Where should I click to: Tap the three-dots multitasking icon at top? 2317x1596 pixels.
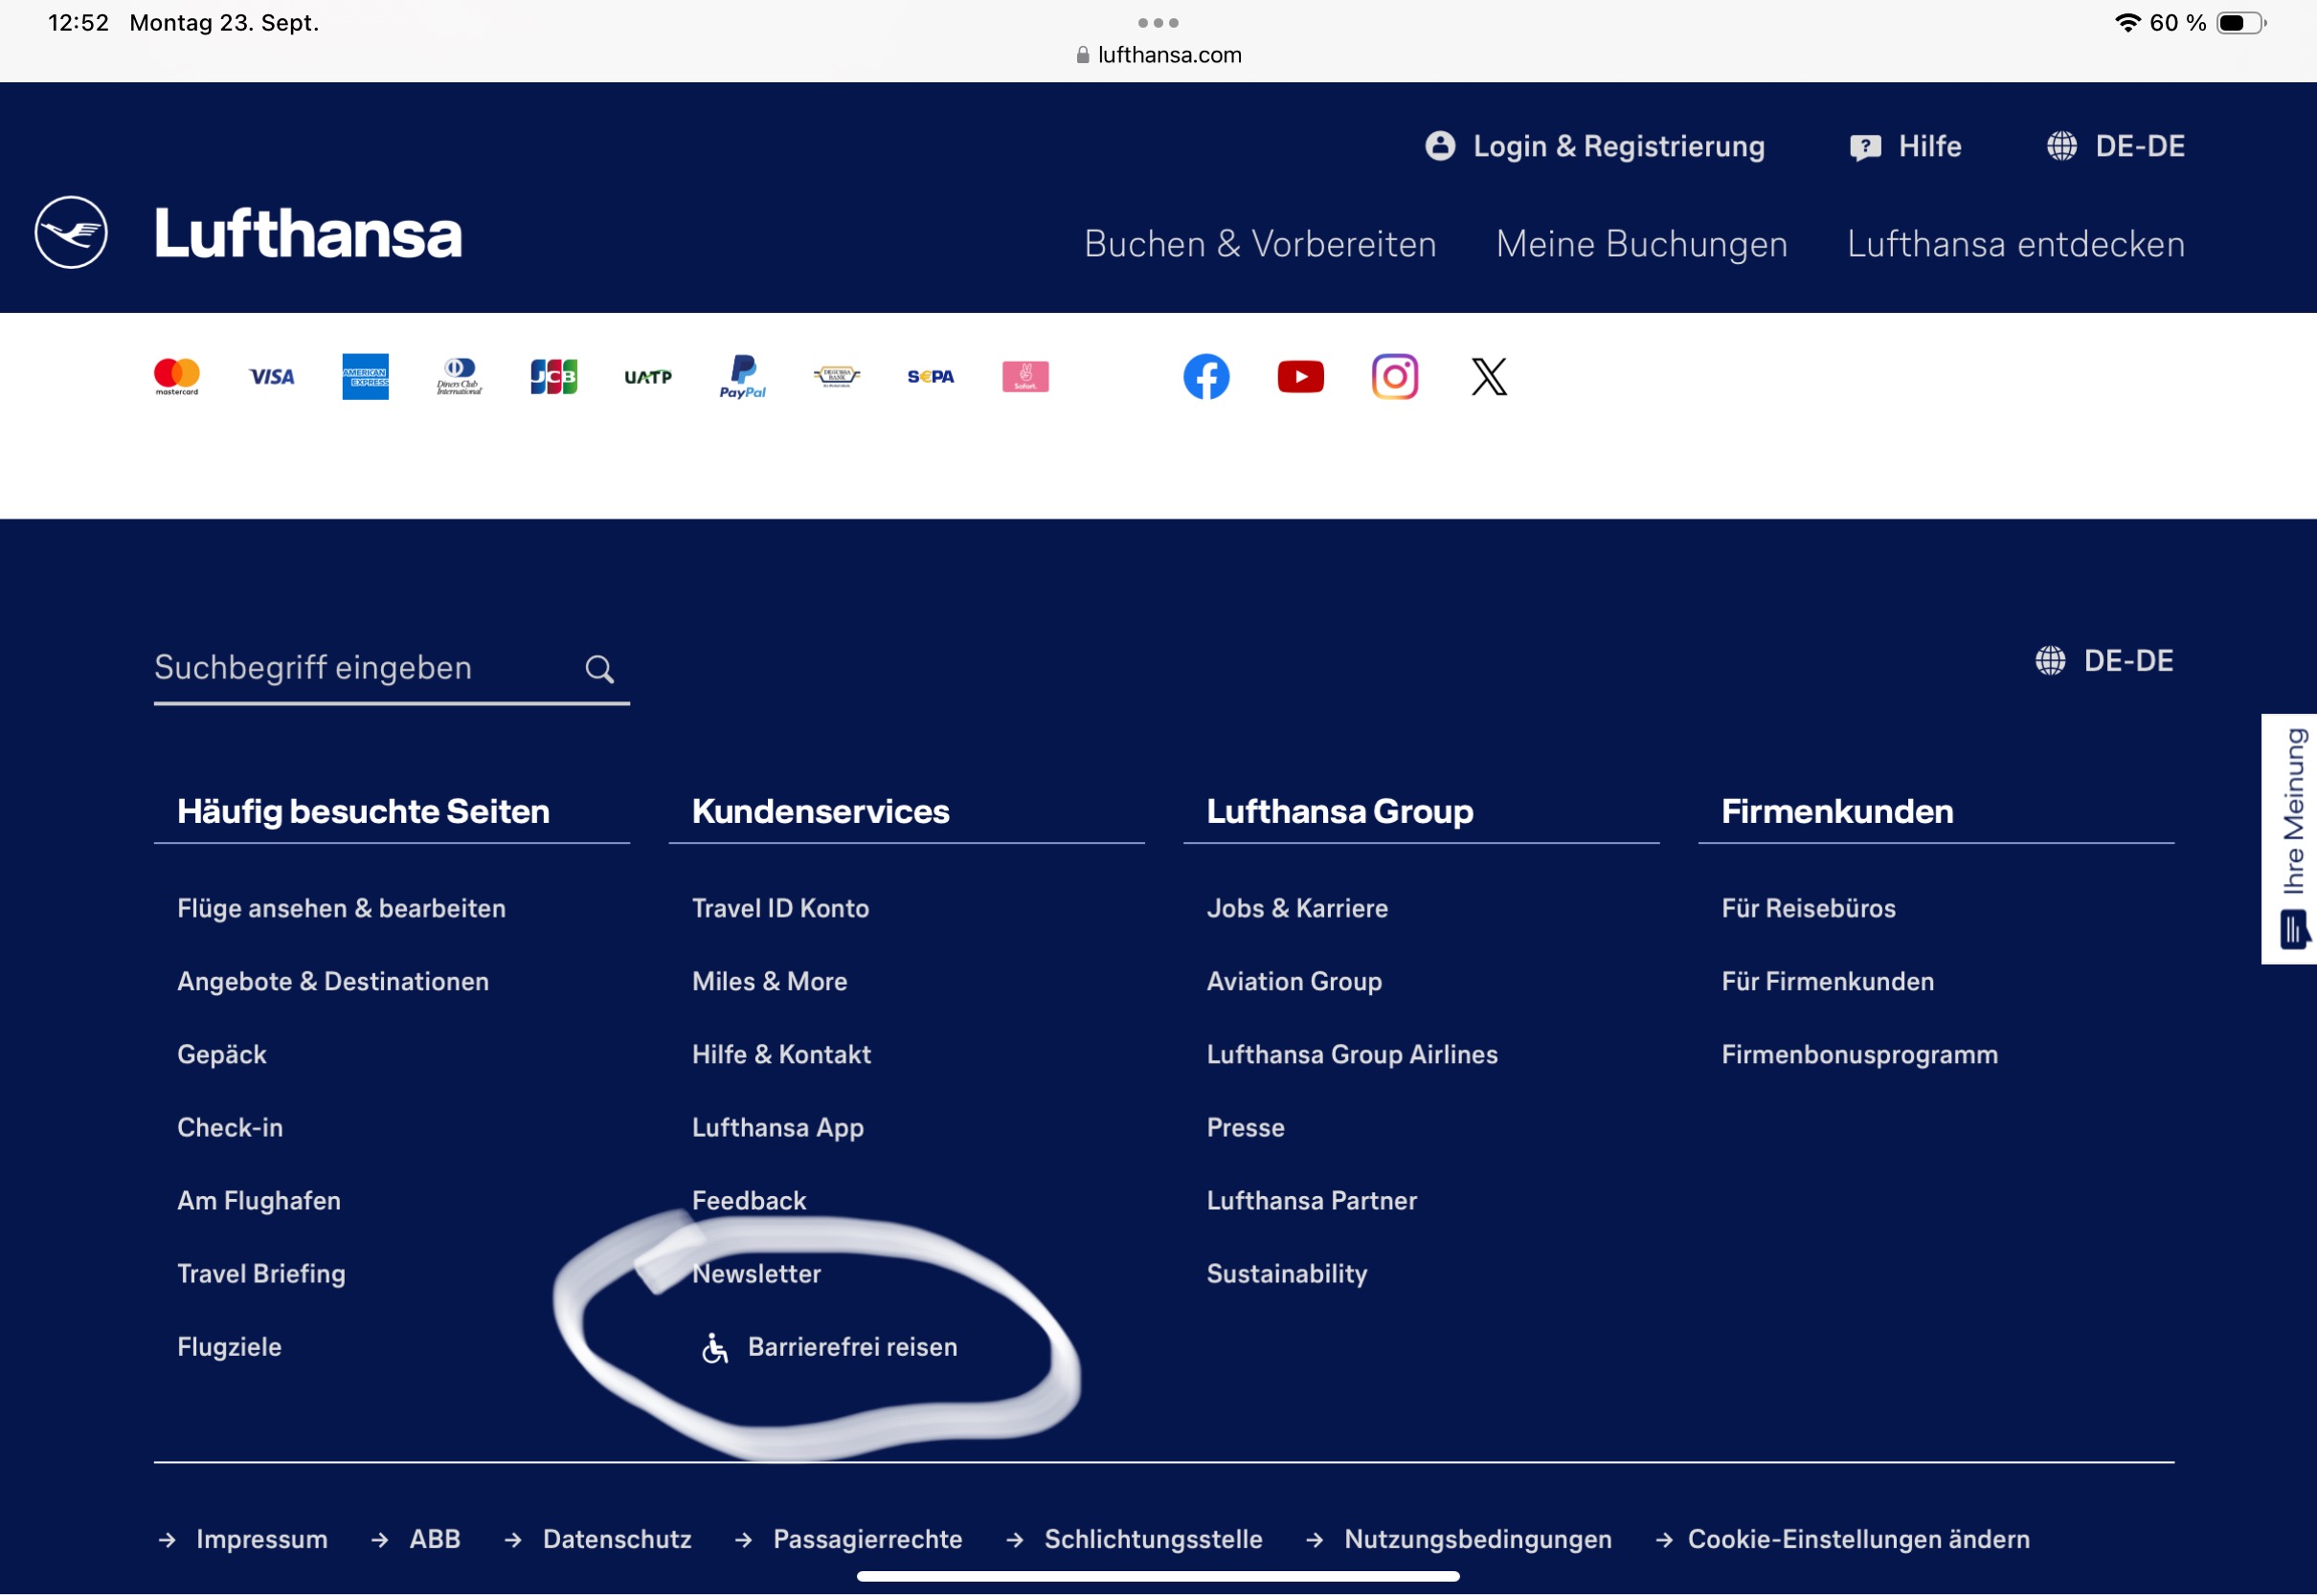click(x=1158, y=23)
